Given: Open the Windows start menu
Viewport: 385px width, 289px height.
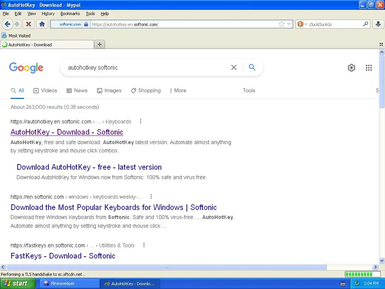Looking at the screenshot, I should click(18, 284).
